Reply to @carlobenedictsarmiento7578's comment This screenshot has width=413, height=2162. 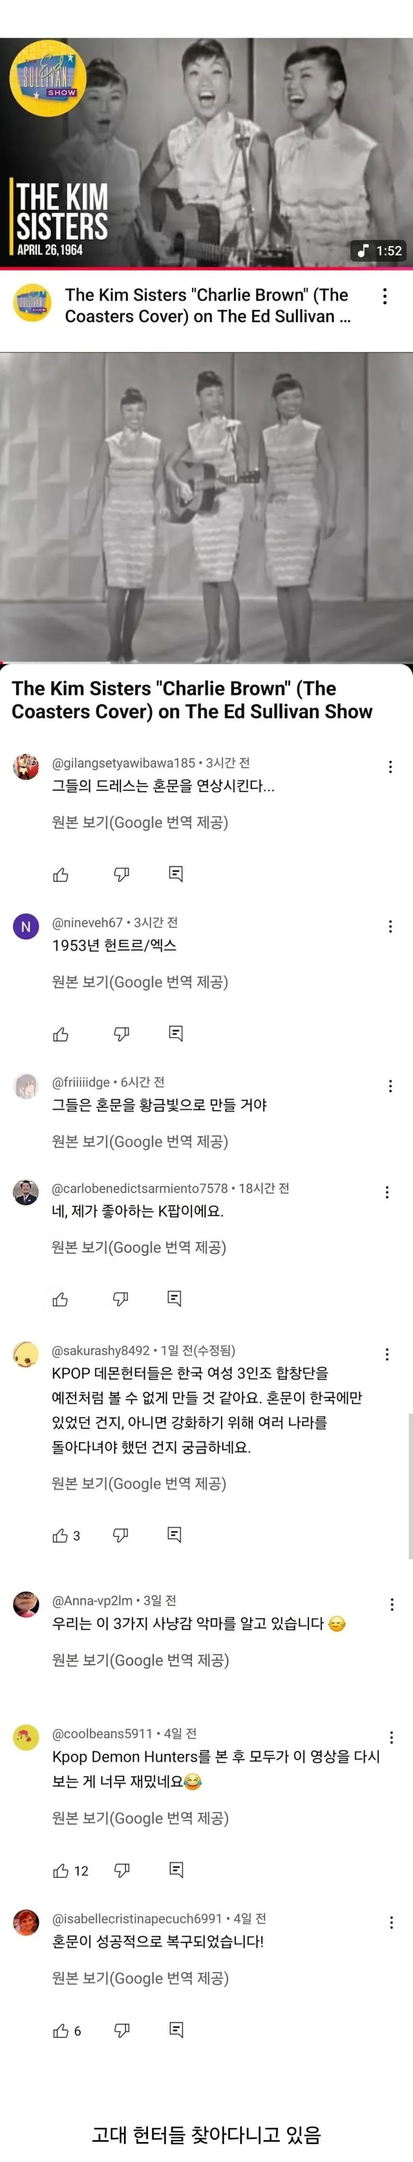174,1299
